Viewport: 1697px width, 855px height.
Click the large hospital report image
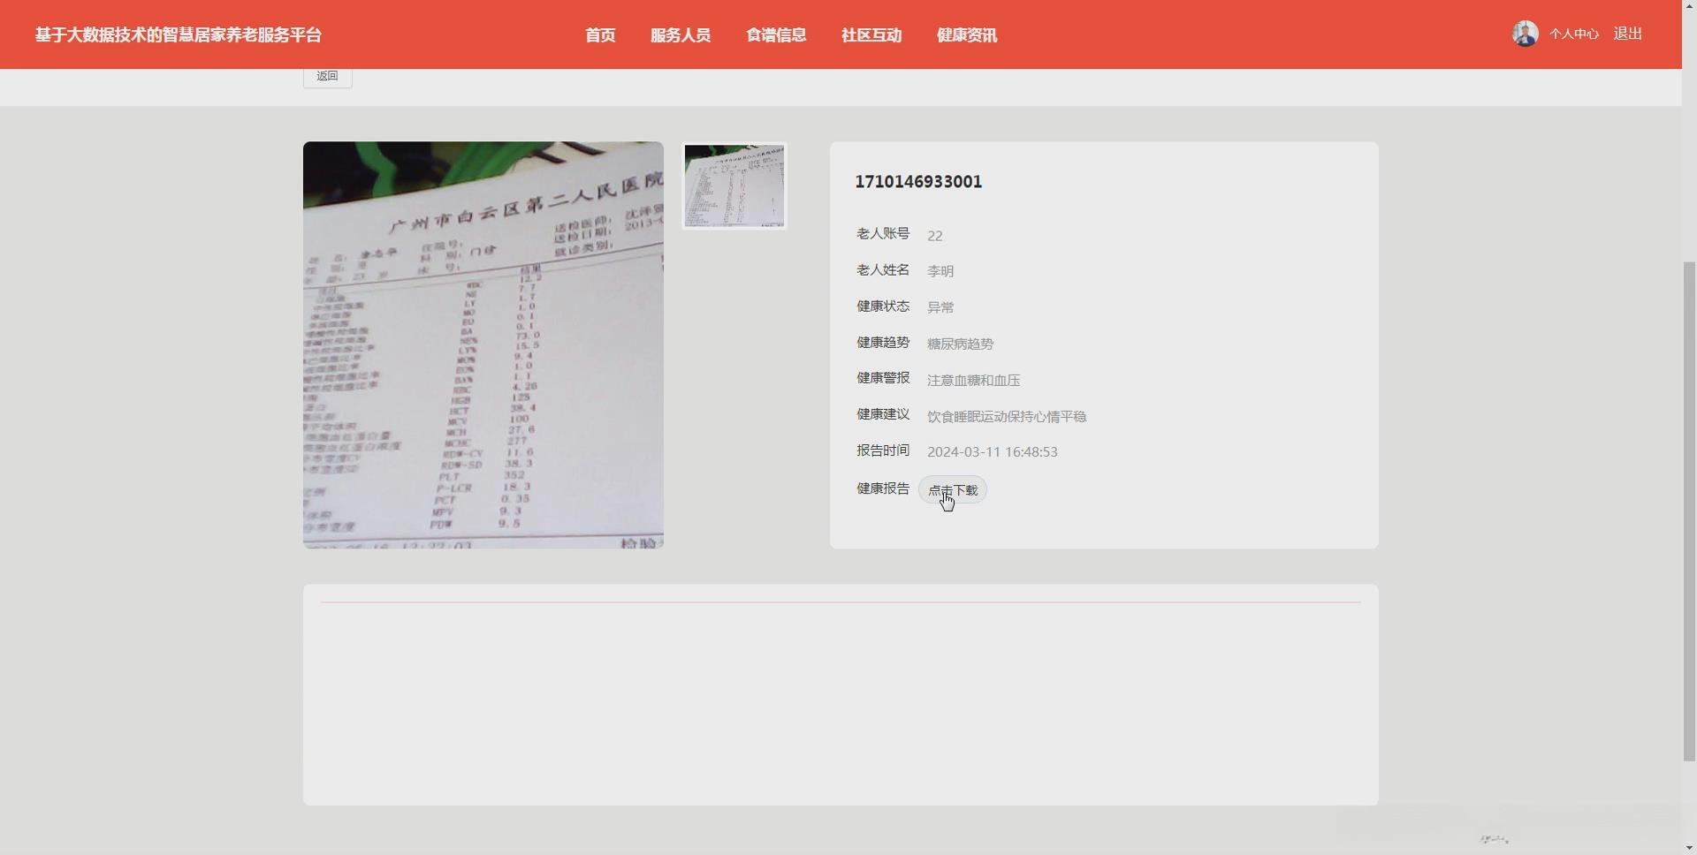pos(483,344)
